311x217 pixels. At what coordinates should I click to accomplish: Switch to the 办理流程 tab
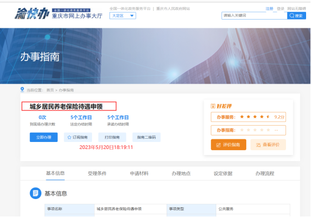click(x=265, y=173)
